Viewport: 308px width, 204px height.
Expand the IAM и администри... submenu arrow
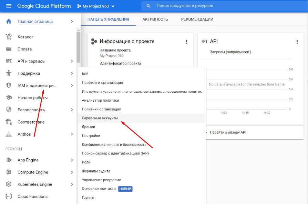click(72, 86)
